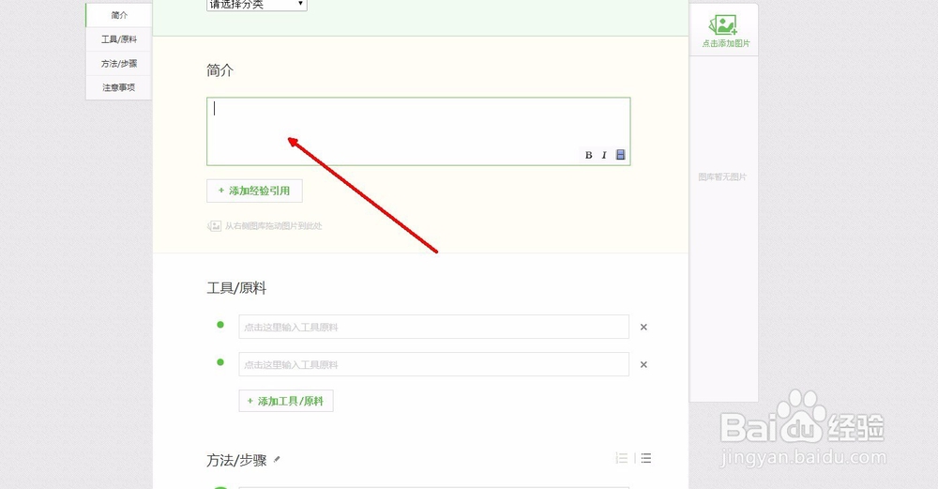This screenshot has height=489, width=938.
Task: Go to the 简介 section tab
Action: (x=119, y=15)
